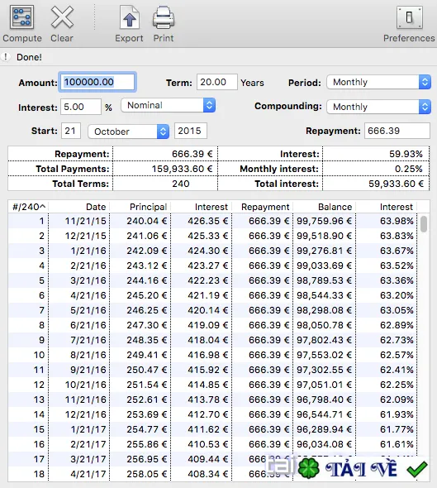437x488 pixels.
Task: Select payment row 12 dated 10/21/16
Action: (x=212, y=385)
